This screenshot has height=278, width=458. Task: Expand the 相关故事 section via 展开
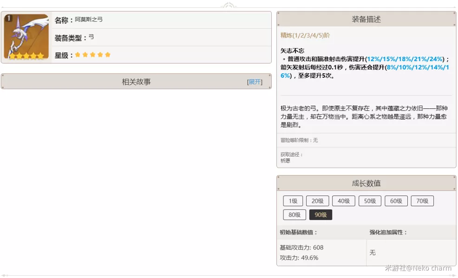pos(255,82)
